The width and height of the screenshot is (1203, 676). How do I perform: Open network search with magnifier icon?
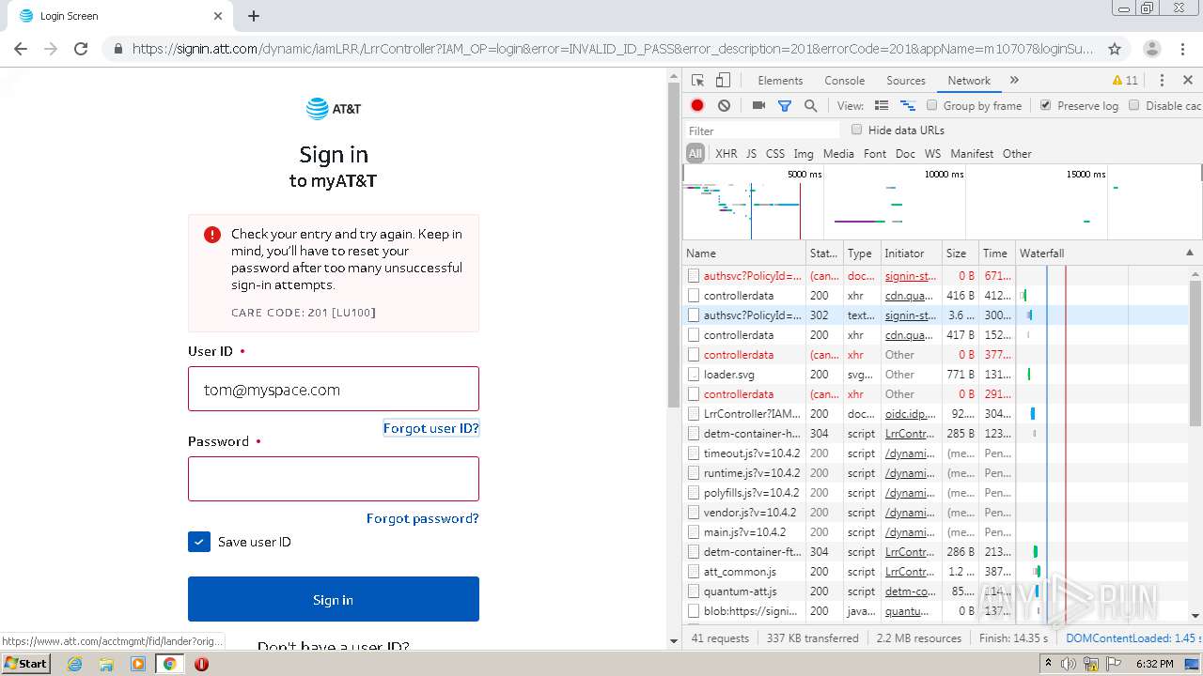coord(810,106)
